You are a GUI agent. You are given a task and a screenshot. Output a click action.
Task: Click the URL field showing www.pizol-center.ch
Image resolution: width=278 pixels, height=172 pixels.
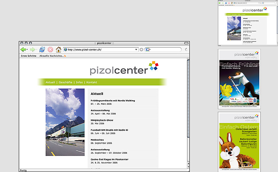point(100,50)
